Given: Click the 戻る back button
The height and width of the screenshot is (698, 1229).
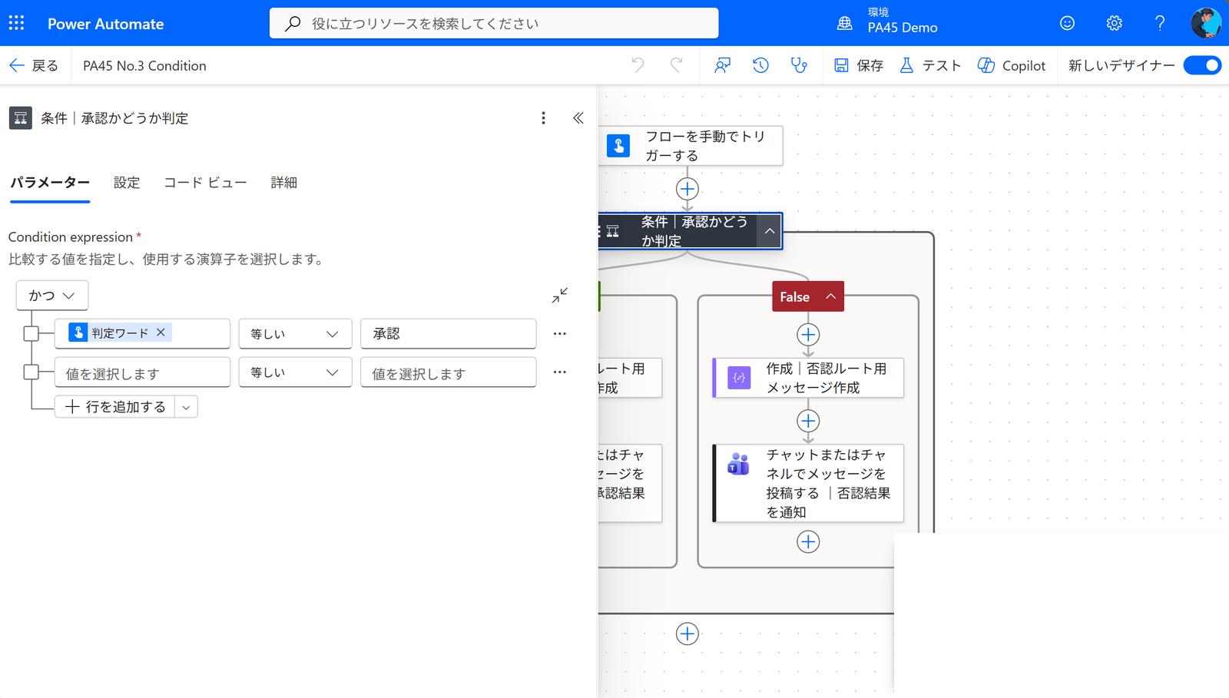Looking at the screenshot, I should point(34,65).
